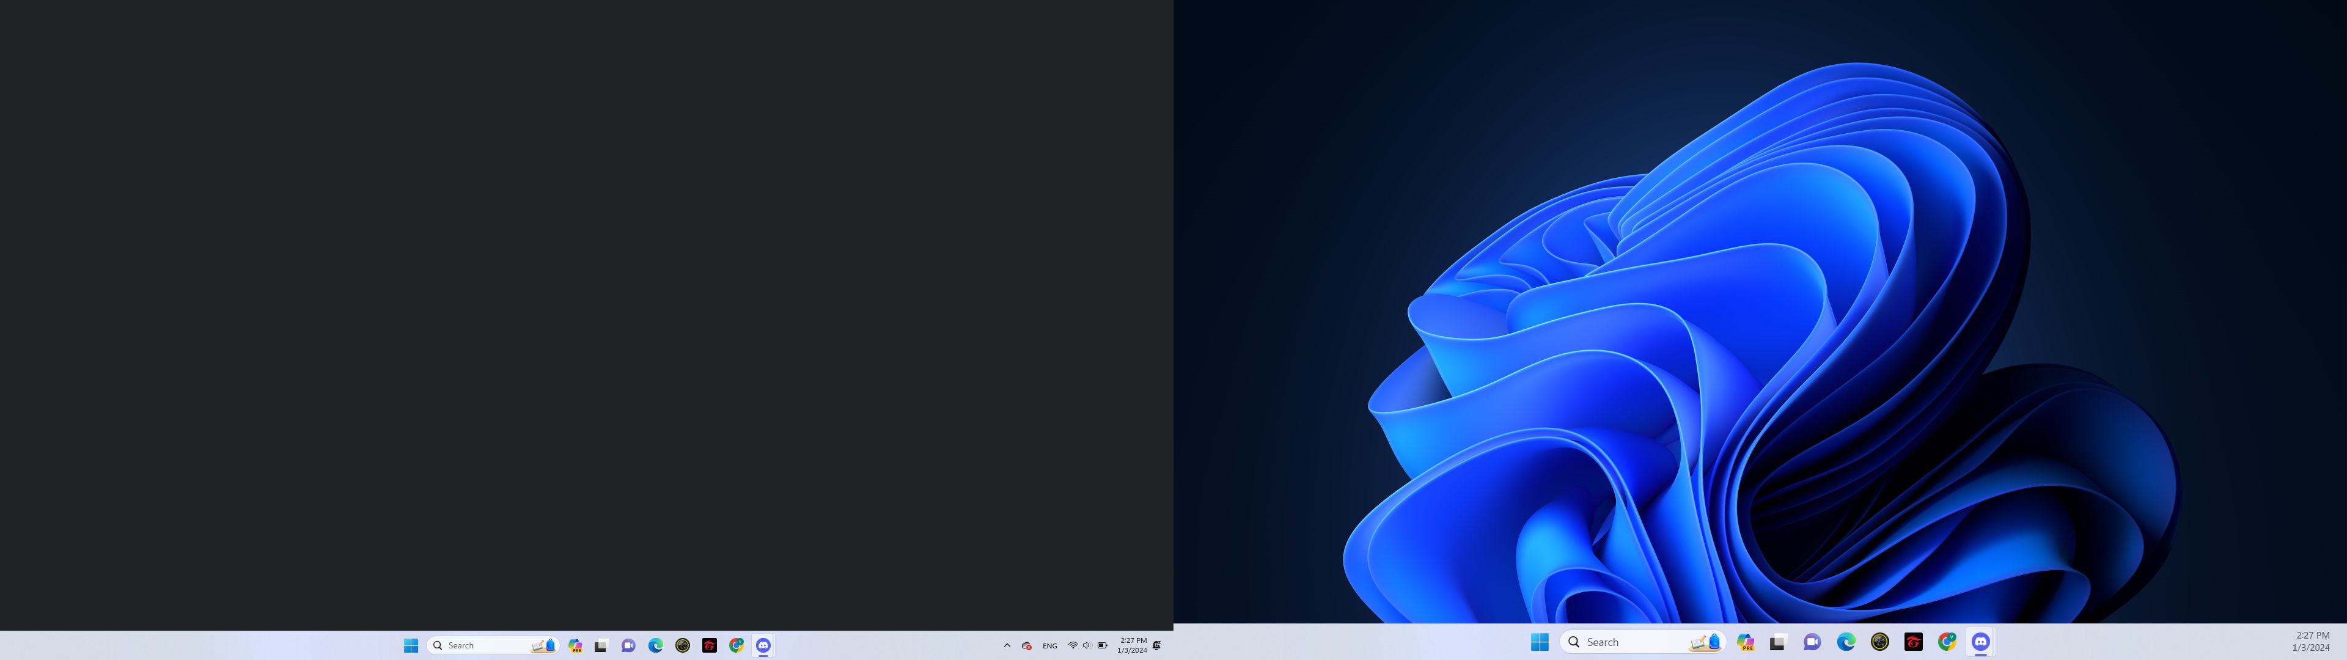
Task: Switch to Discord on blue-wallpaper monitor's taskbar
Action: (1981, 642)
